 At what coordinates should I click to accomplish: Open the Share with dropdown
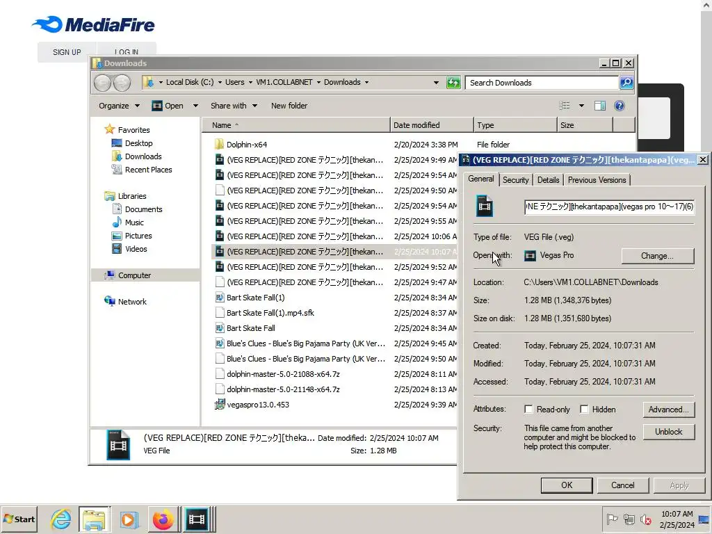(234, 106)
